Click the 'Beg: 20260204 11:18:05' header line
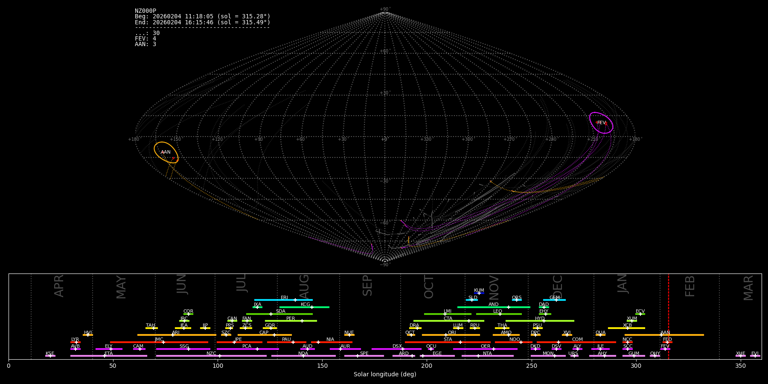 [x=203, y=17]
